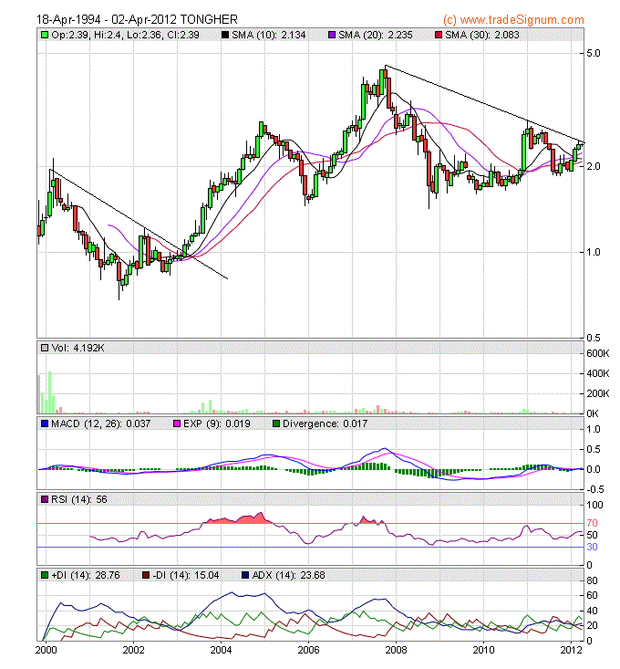
Task: Click the 0K volume axis label
Action: click(593, 413)
